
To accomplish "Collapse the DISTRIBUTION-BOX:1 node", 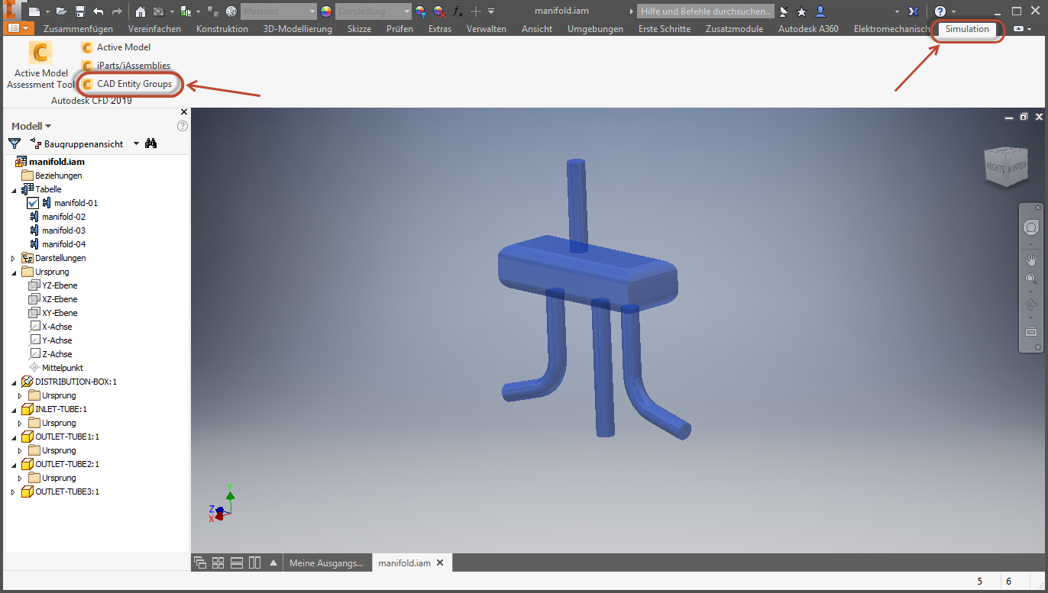I will coord(14,382).
